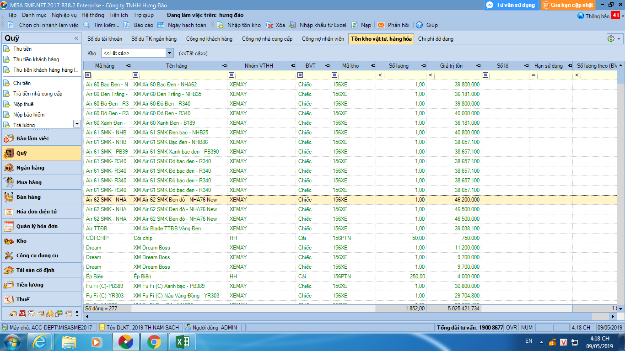
Task: Open Thông báo notifications
Action: 598,16
